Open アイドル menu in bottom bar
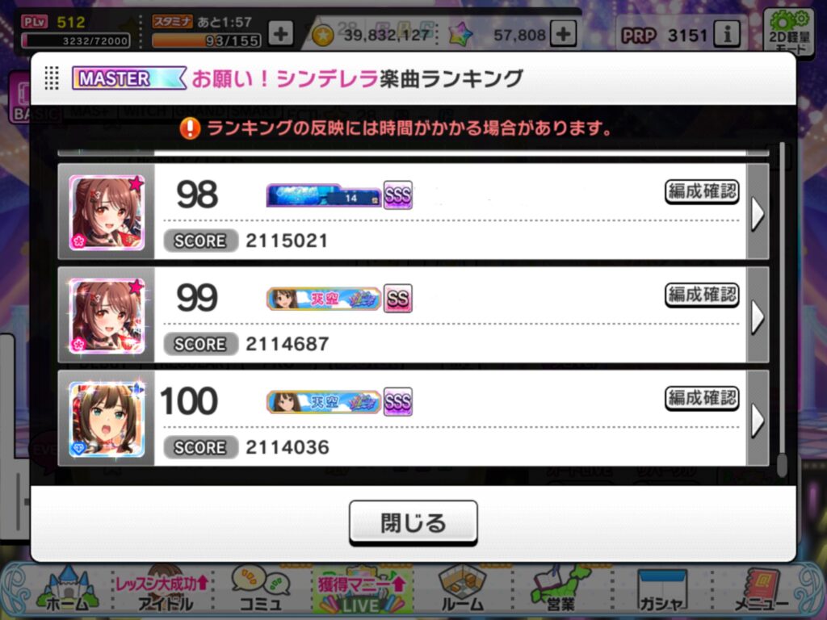The width and height of the screenshot is (827, 620). click(163, 590)
